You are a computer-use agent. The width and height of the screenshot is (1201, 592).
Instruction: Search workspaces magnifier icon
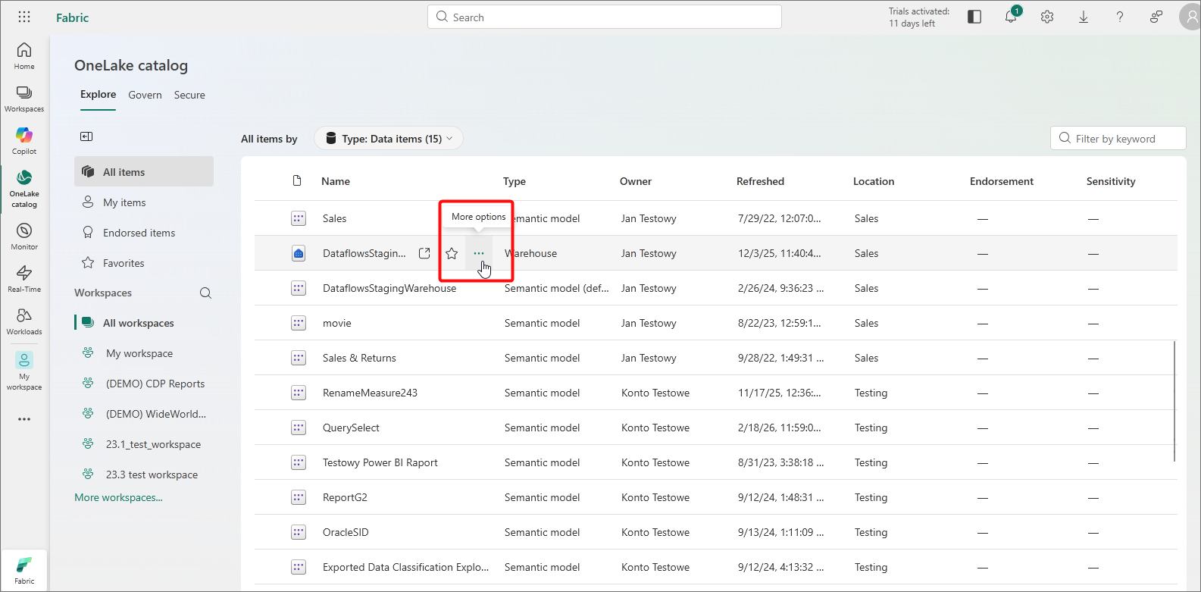205,293
